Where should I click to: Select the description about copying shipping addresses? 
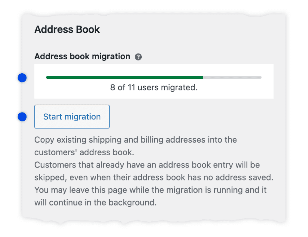click(x=135, y=146)
